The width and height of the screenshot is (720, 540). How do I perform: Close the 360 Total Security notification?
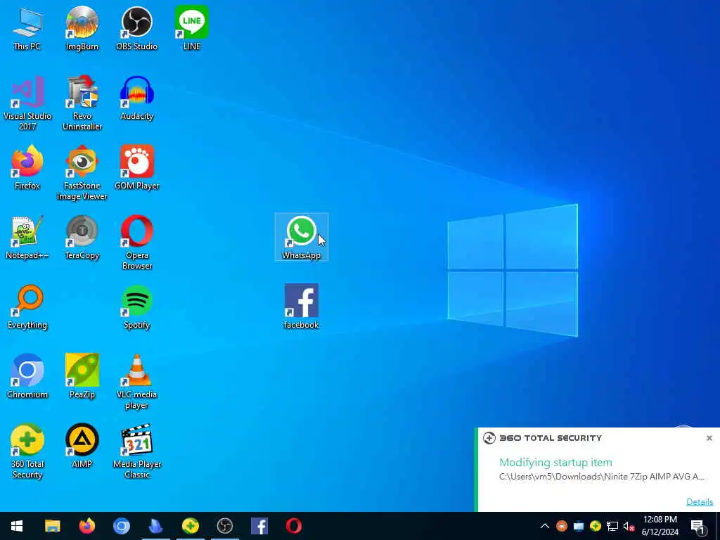click(709, 438)
